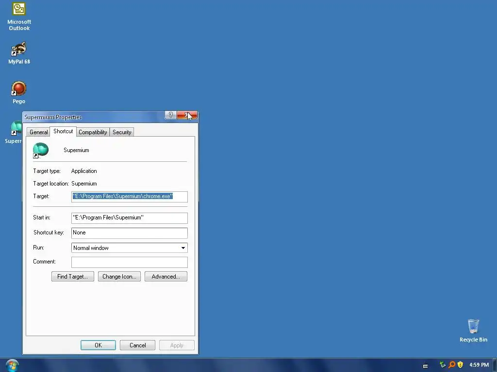
Task: Click the Show Desktop strip at taskbar end
Action: [495, 365]
